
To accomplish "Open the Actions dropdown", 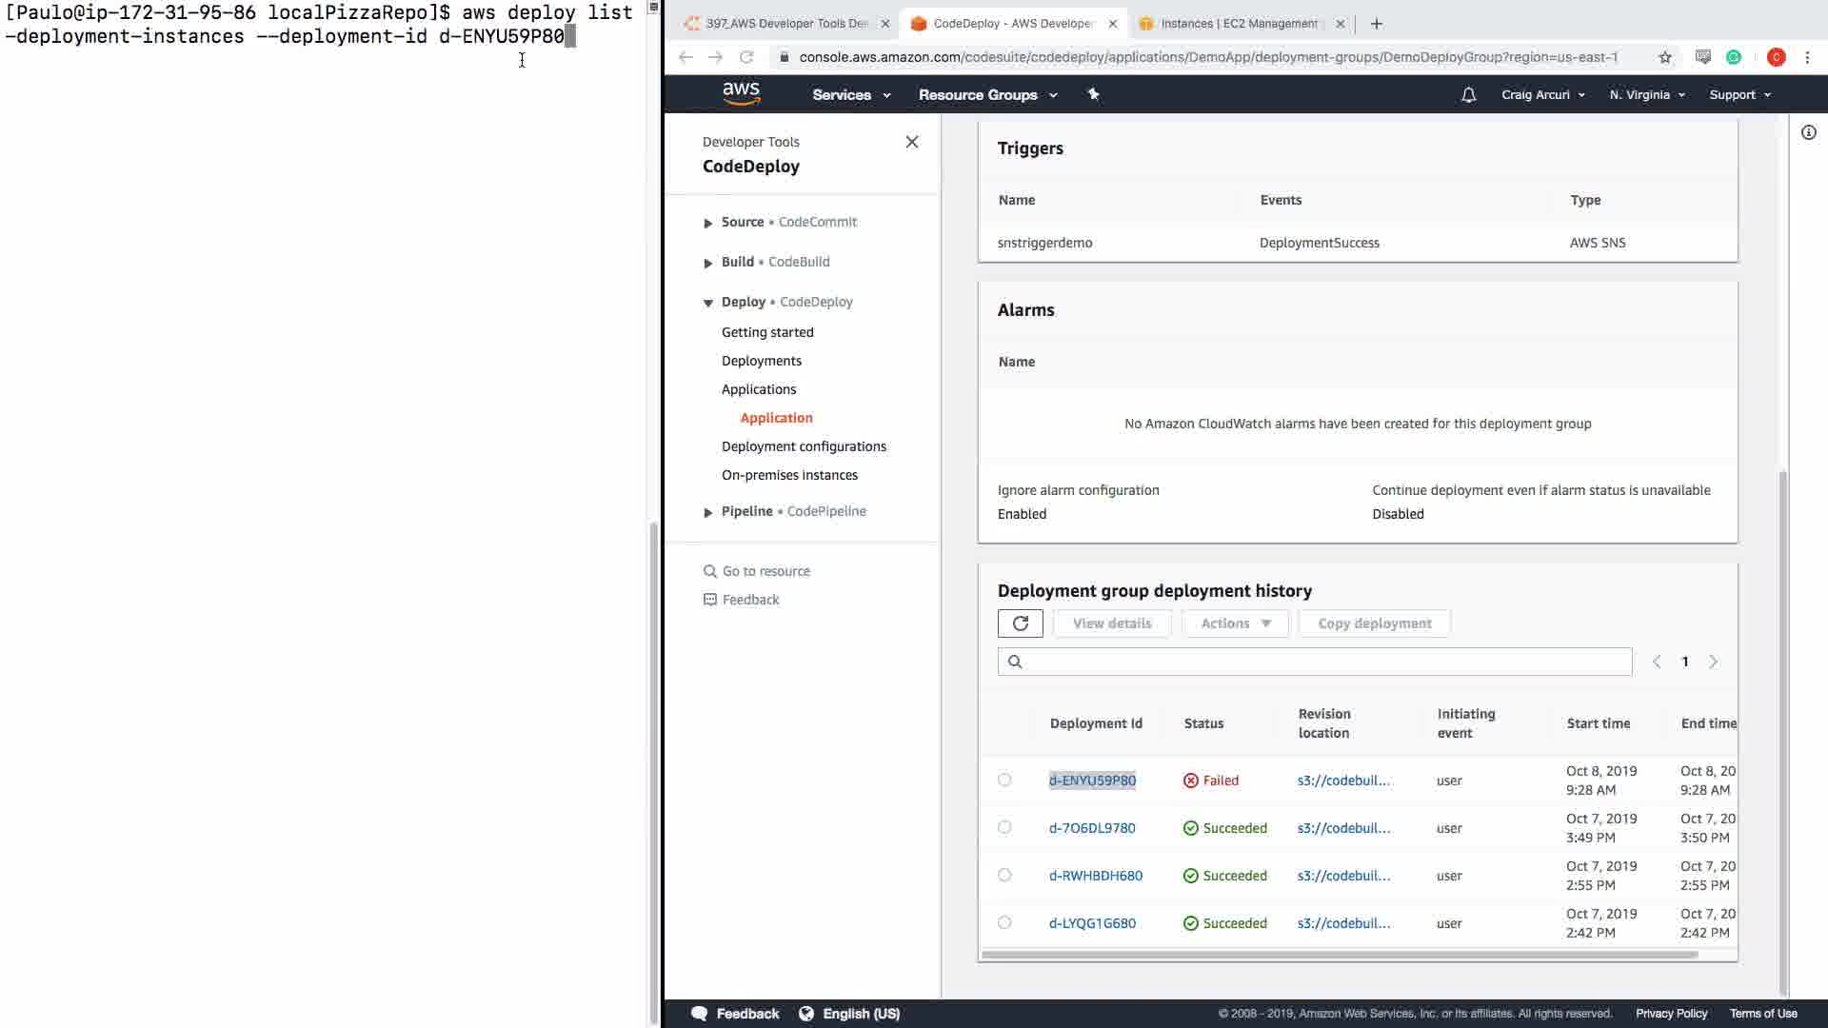I will [1235, 623].
